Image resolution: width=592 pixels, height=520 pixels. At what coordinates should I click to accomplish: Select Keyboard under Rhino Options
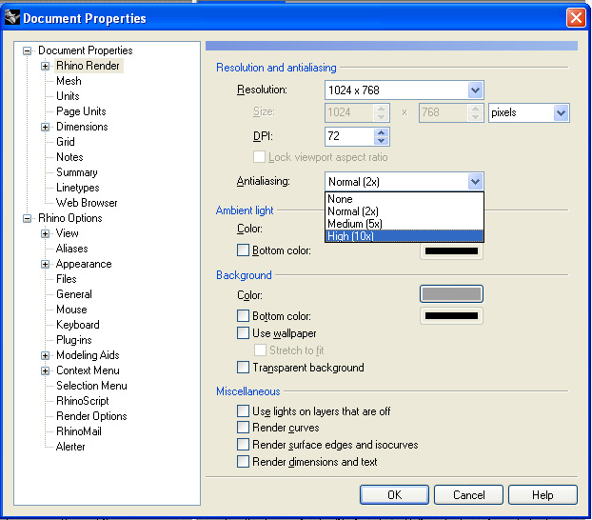[x=78, y=325]
